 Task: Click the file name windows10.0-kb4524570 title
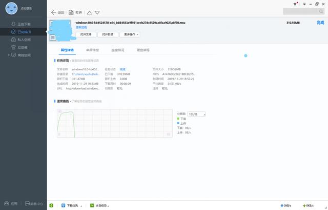point(130,23)
